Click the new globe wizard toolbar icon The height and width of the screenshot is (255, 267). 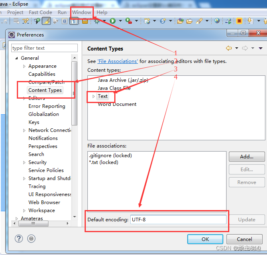point(147,21)
